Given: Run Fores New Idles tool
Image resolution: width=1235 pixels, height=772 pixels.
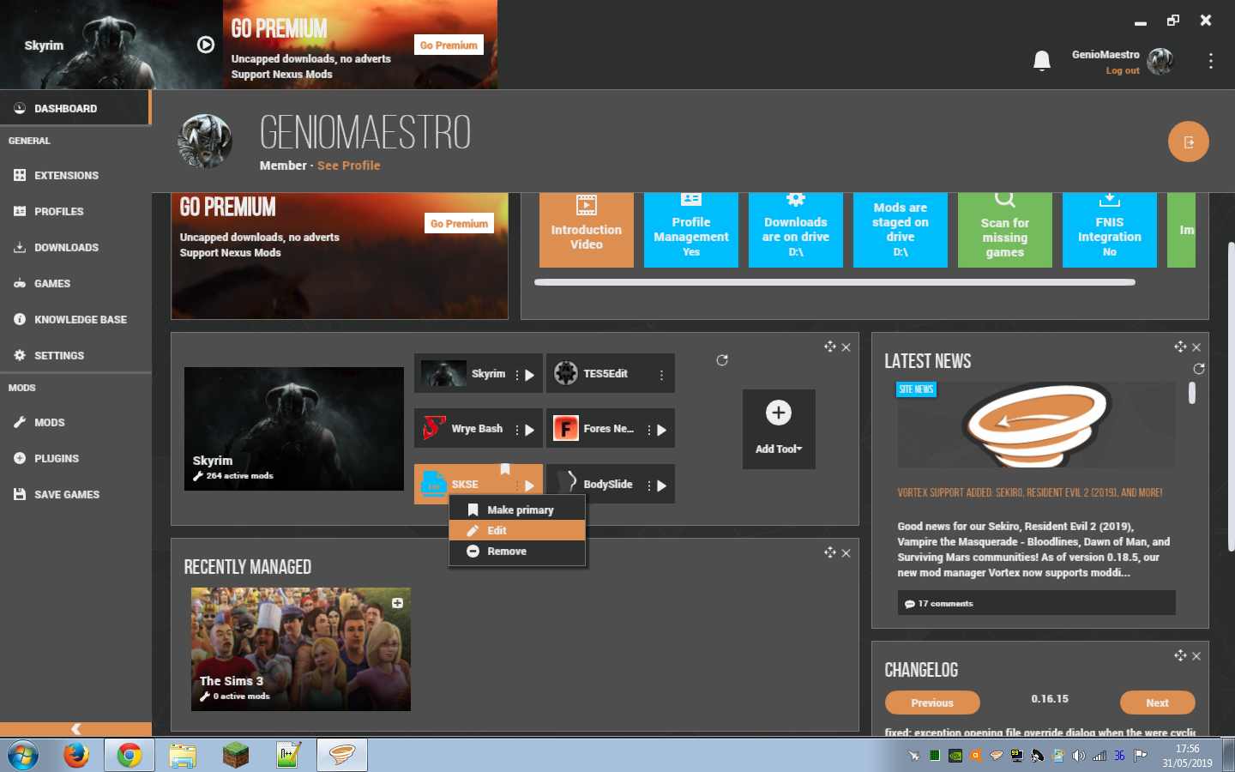Looking at the screenshot, I should (x=662, y=430).
